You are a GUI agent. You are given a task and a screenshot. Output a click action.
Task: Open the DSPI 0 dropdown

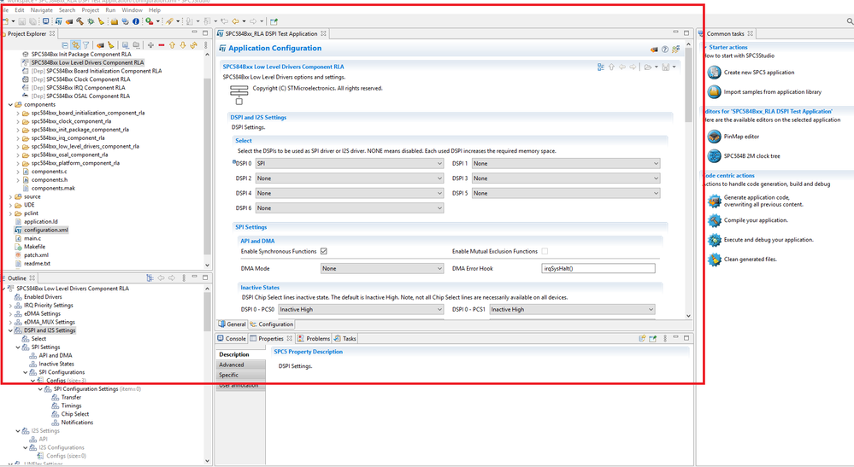coord(350,163)
